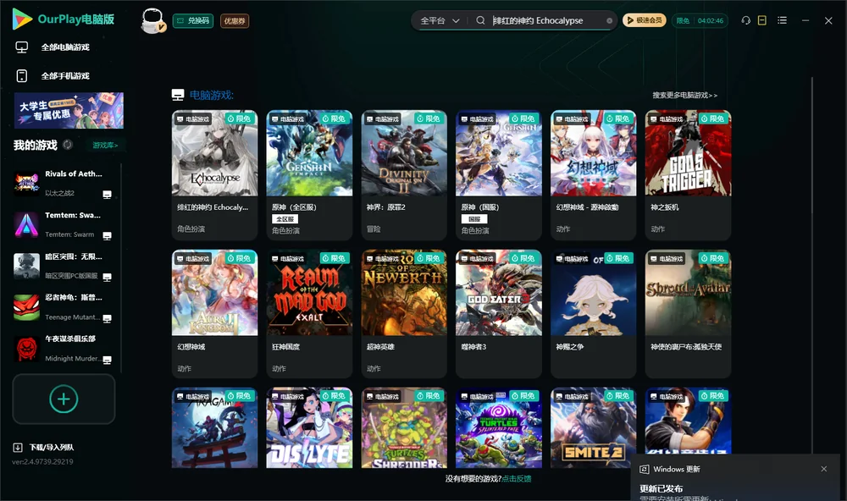Screen dimensions: 847x501
Task: Focus the search field containing Echocalypse
Action: pos(546,20)
